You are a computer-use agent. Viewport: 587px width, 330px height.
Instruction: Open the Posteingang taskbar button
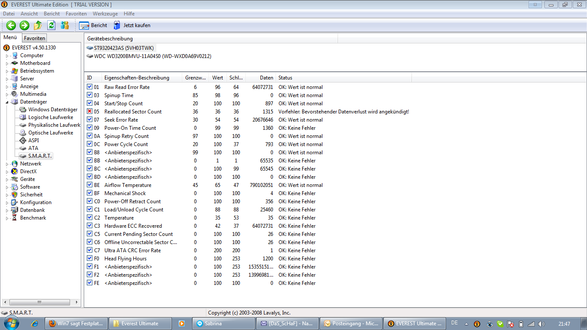coord(351,324)
